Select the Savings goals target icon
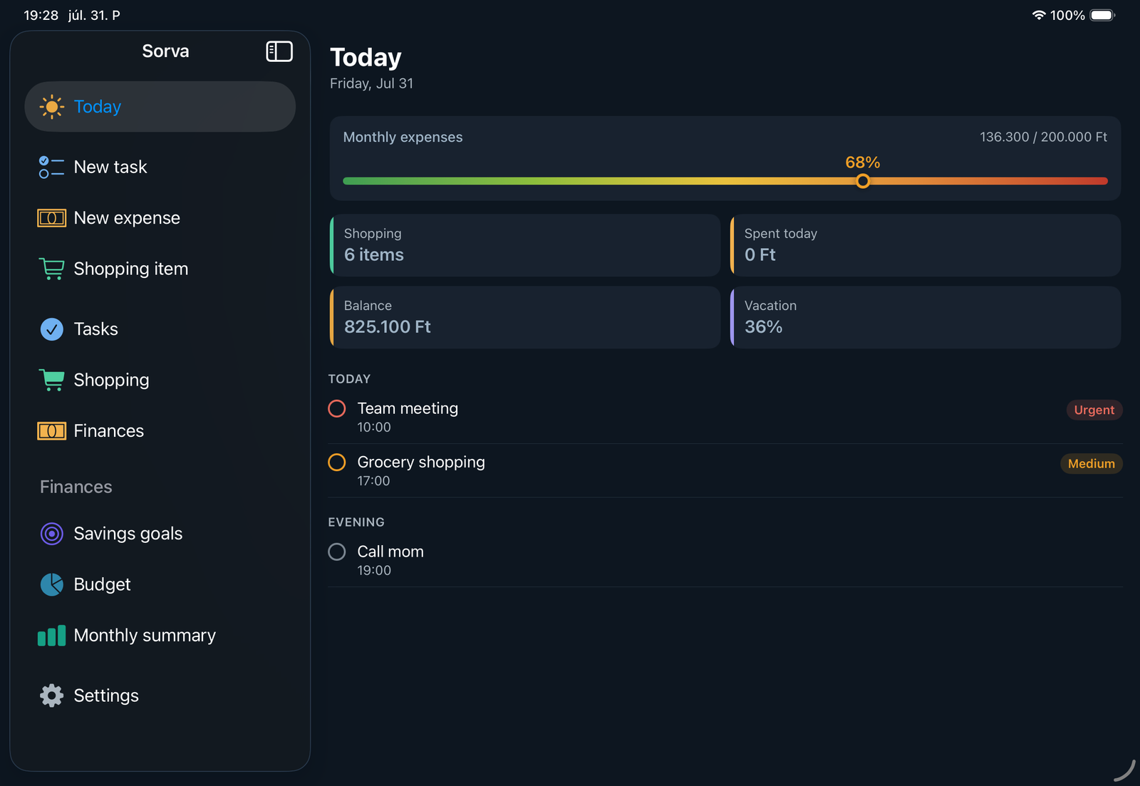This screenshot has height=786, width=1140. (x=51, y=534)
